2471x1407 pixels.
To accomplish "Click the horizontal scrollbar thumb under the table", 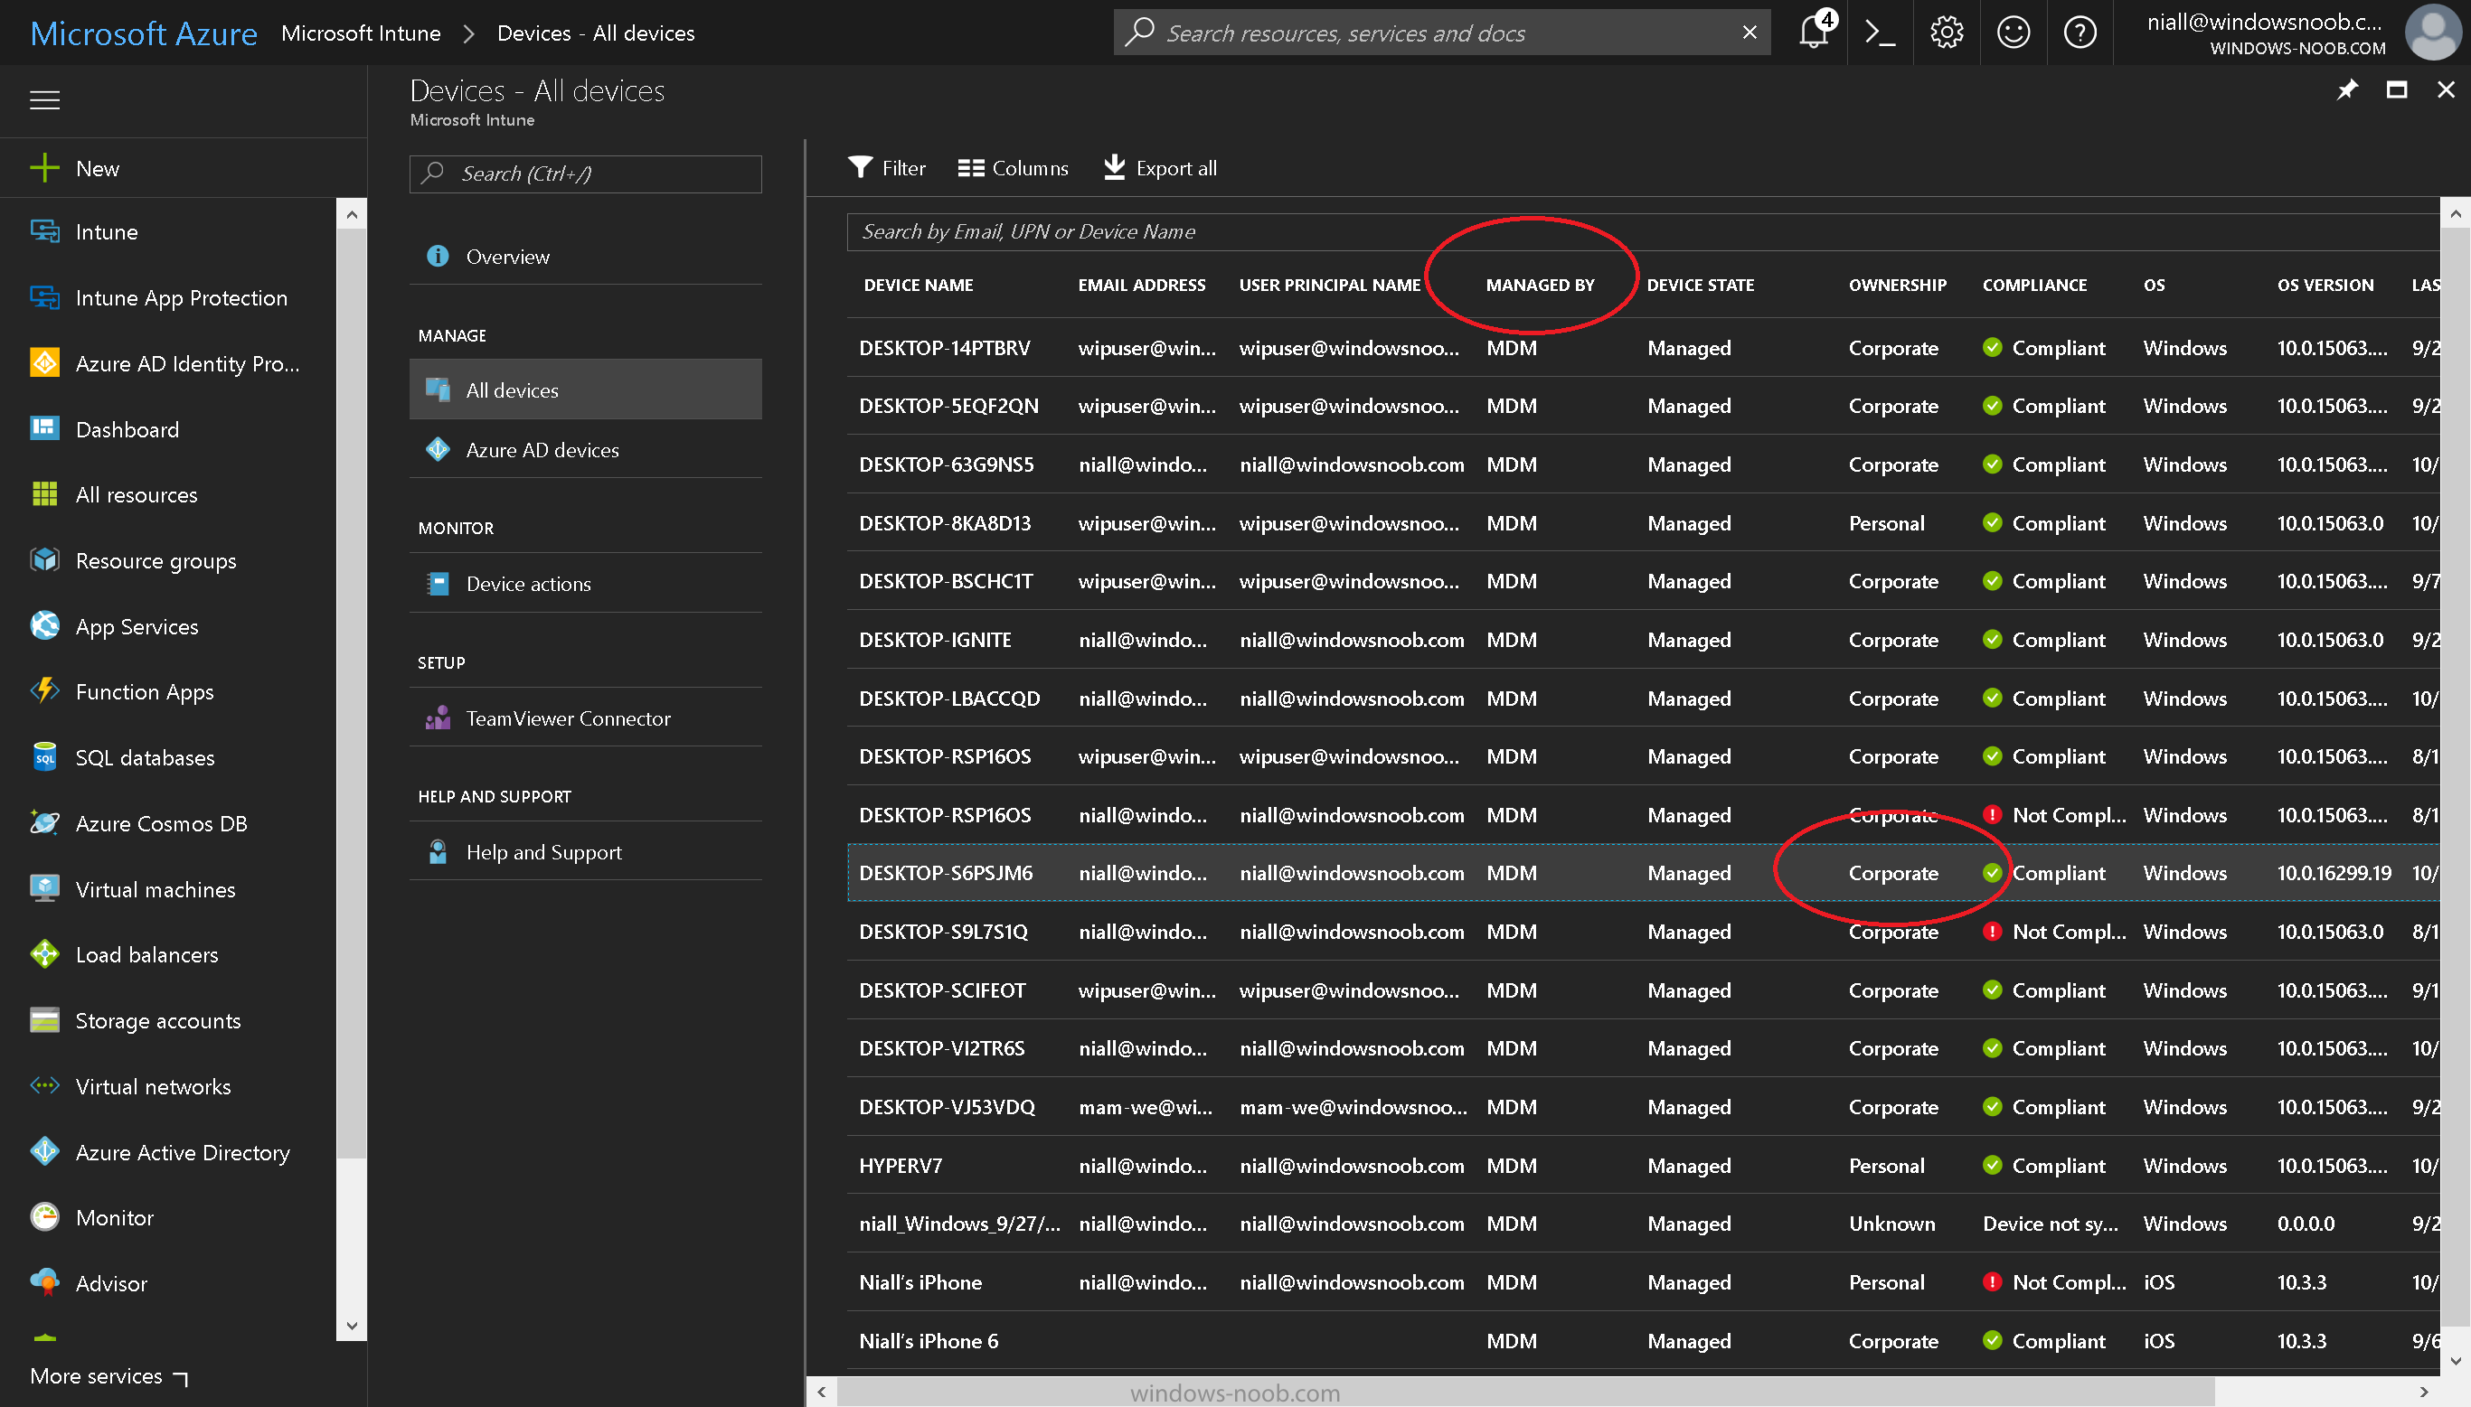I will coord(1525,1393).
